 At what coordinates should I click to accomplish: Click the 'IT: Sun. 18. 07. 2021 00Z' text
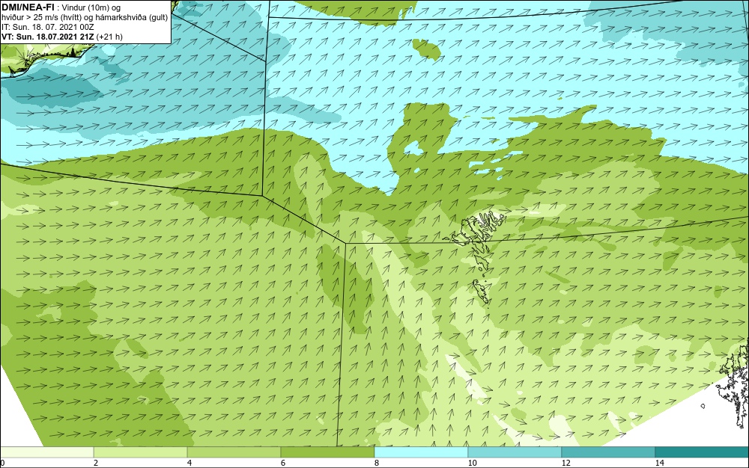point(48,27)
